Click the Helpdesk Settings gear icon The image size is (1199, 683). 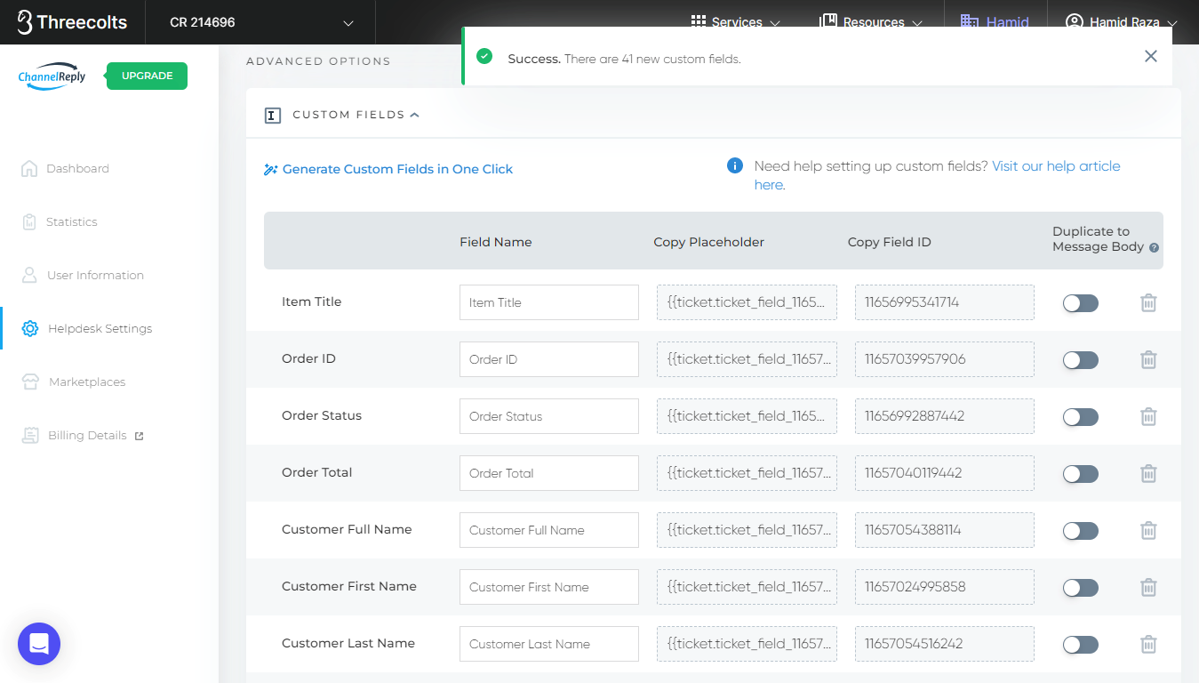tap(30, 328)
